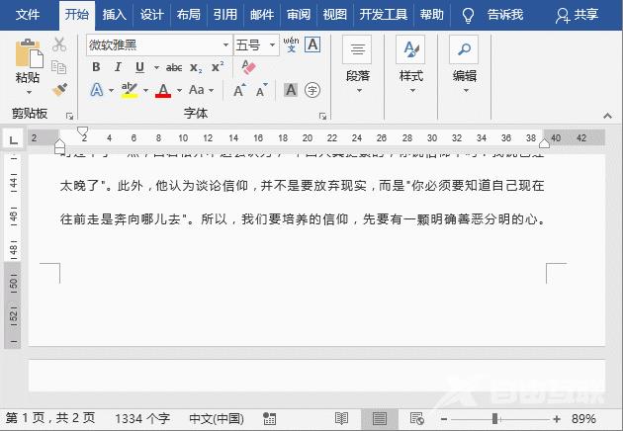Open font color dropdown arrow

(179, 91)
